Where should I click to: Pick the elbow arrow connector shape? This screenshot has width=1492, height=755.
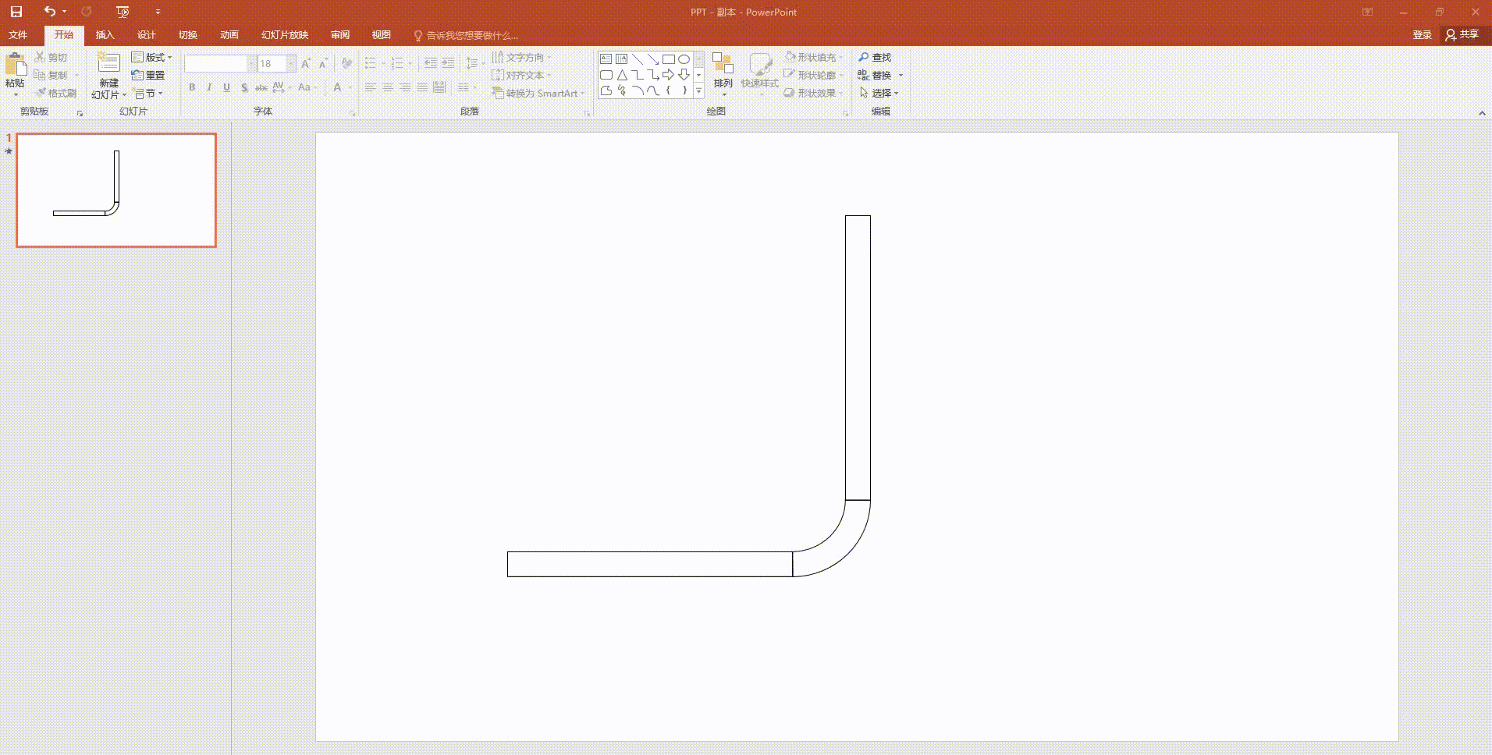[x=652, y=75]
